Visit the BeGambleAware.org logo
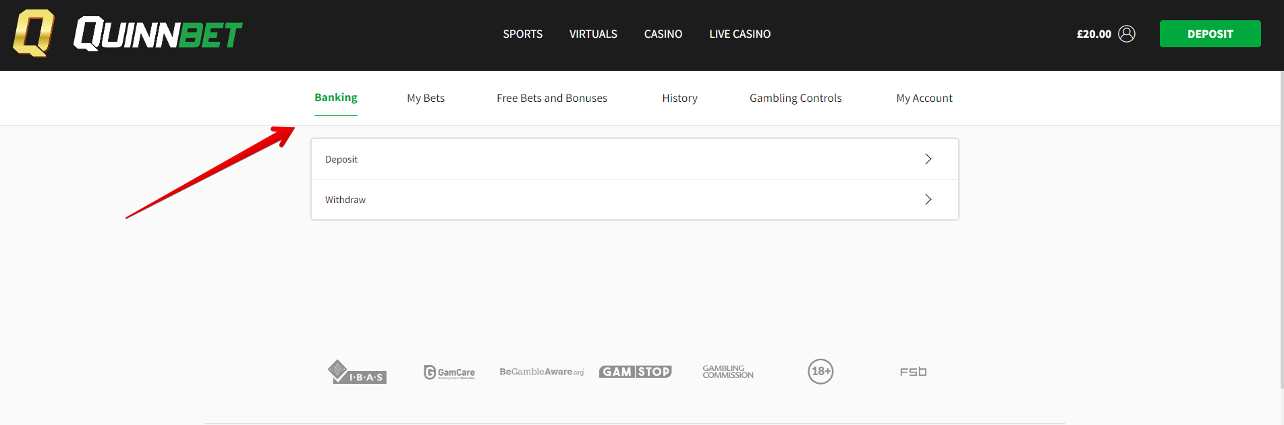Image resolution: width=1284 pixels, height=425 pixels. pyautogui.click(x=542, y=372)
